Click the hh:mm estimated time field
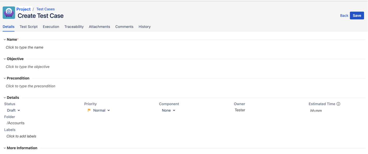Image resolution: width=368 pixels, height=154 pixels. [x=316, y=111]
